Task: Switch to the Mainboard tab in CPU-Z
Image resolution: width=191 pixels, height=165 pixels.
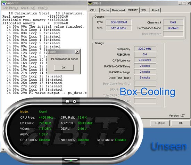Action: 118,10
